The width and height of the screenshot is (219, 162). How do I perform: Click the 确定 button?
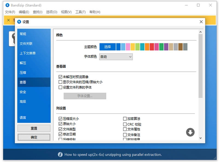pos(34,137)
